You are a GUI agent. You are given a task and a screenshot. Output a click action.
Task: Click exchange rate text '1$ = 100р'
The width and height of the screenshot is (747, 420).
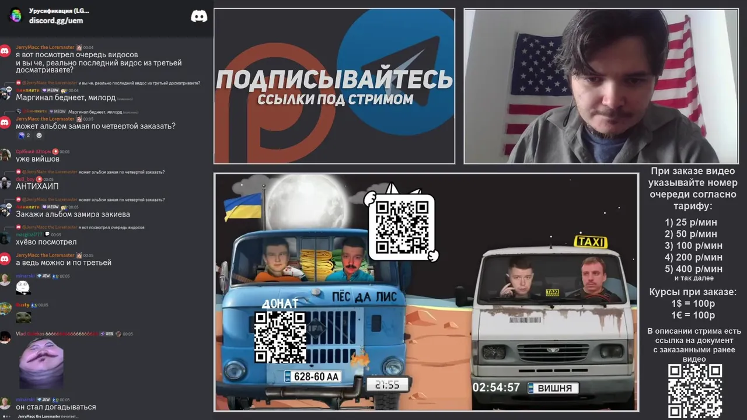[x=693, y=304]
